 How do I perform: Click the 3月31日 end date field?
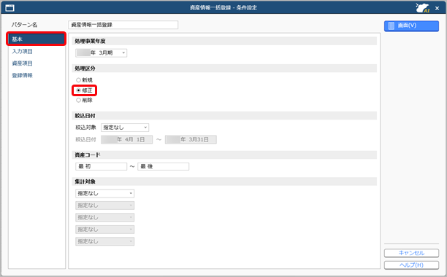click(x=191, y=140)
